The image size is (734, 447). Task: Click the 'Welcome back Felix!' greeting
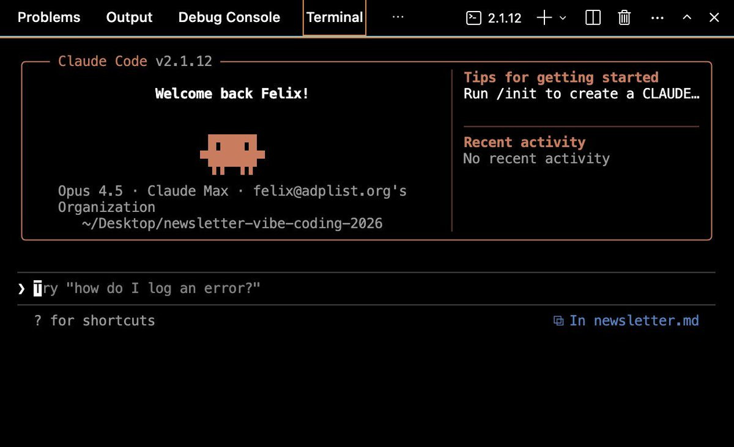(232, 94)
